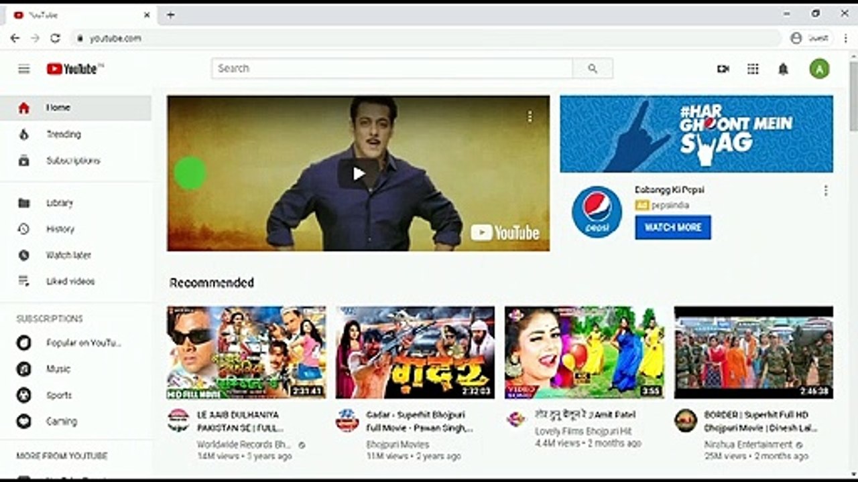
Task: Play the featured ad video
Action: (x=359, y=173)
